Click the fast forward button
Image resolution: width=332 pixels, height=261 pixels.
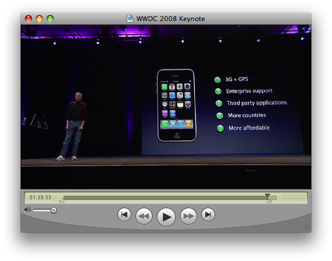pyautogui.click(x=188, y=216)
